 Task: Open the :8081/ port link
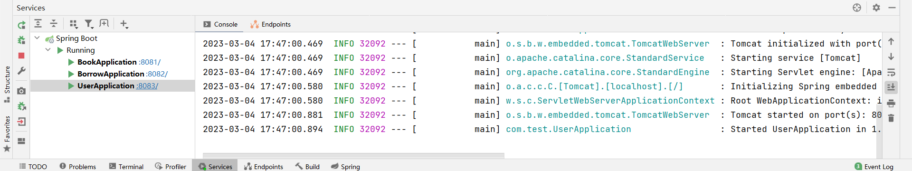pyautogui.click(x=150, y=62)
